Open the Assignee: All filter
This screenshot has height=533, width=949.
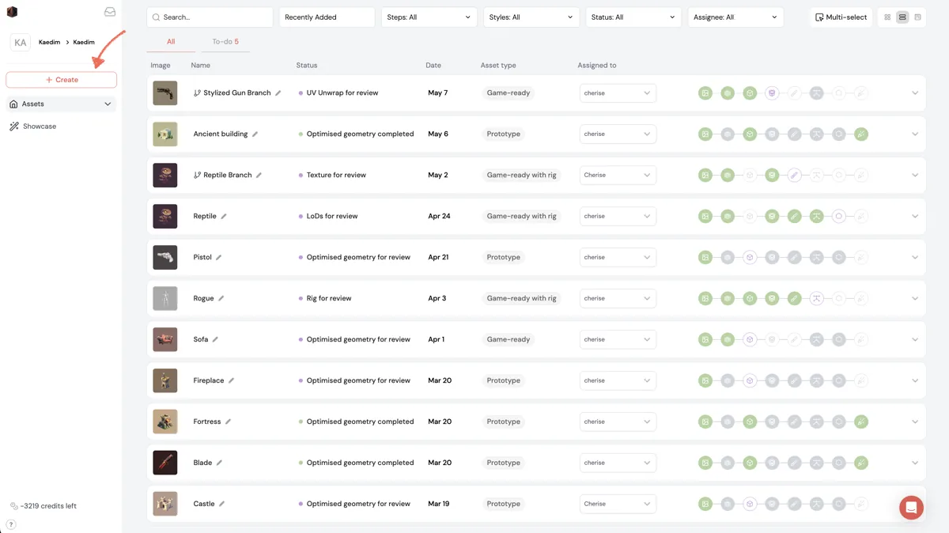(735, 17)
